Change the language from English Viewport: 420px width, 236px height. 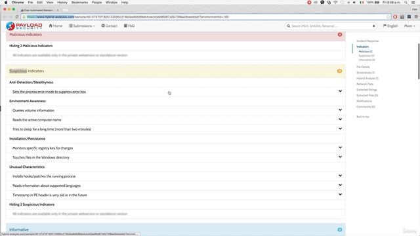coord(390,26)
